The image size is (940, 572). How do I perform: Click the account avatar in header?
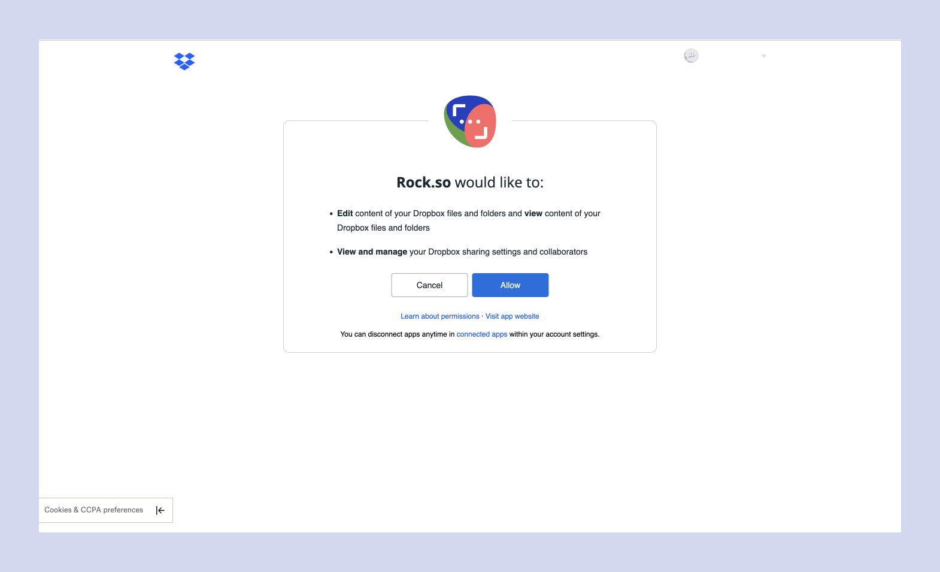click(x=691, y=56)
